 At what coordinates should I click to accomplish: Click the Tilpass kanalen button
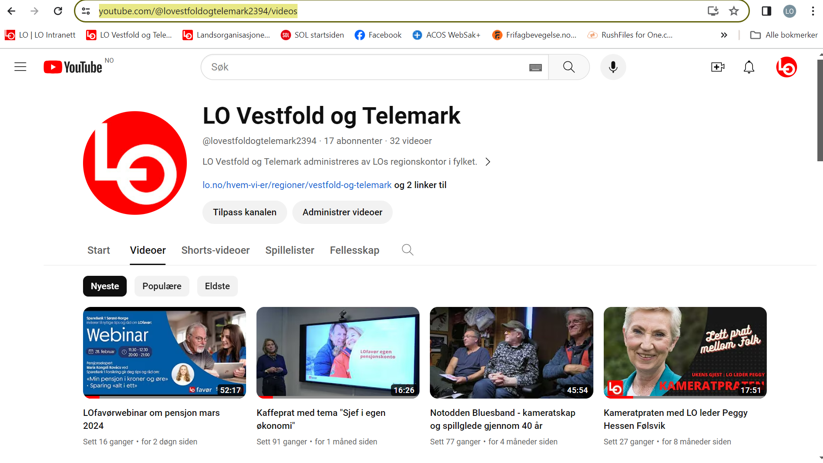(244, 212)
